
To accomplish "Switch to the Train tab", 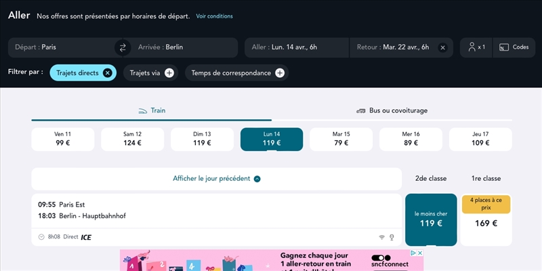I will pos(151,110).
